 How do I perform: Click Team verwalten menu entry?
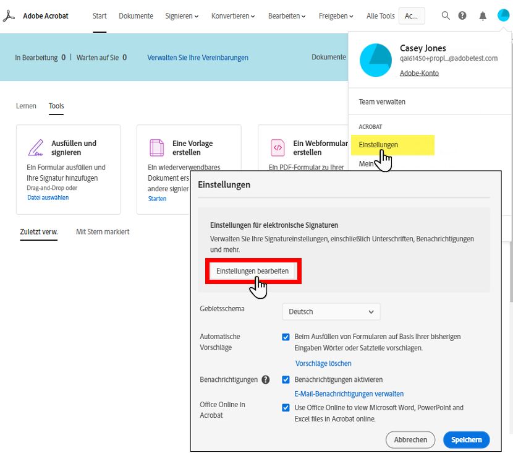point(382,102)
